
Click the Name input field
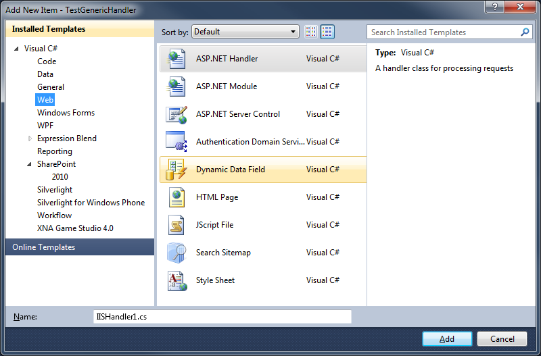click(222, 317)
